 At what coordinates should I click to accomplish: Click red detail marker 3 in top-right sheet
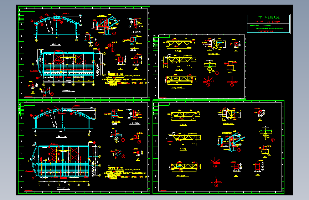pyautogui.click(x=232, y=85)
